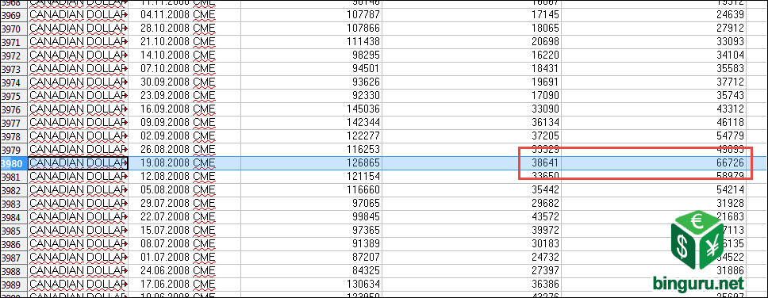Screen dimensions: 768x298
Task: Select the date cell 08.07.2008
Action: coord(184,243)
